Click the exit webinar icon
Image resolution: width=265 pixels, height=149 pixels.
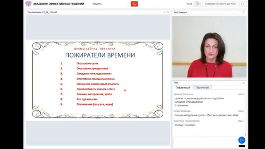click(x=243, y=4)
